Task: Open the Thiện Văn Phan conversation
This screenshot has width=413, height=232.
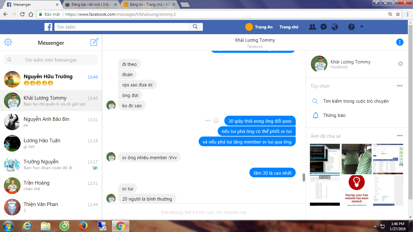Action: (51, 207)
